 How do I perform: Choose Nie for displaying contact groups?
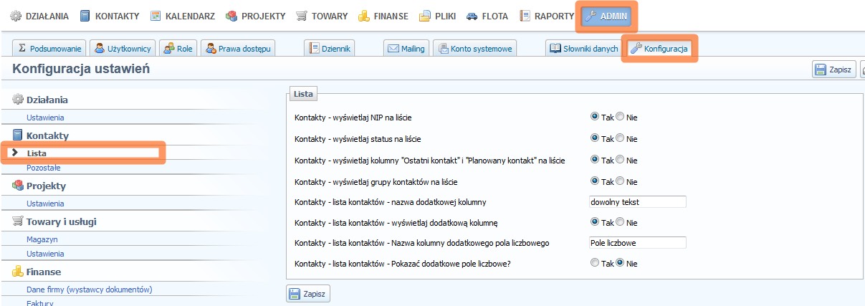coord(620,181)
